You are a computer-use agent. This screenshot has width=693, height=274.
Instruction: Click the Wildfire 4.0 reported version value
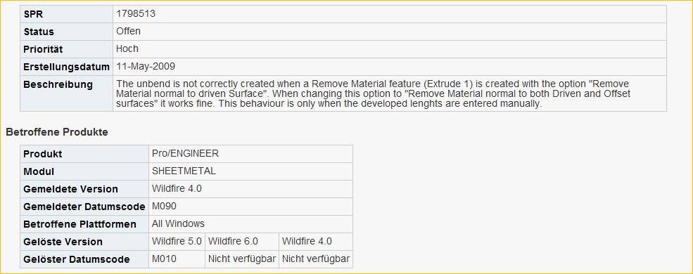click(177, 189)
